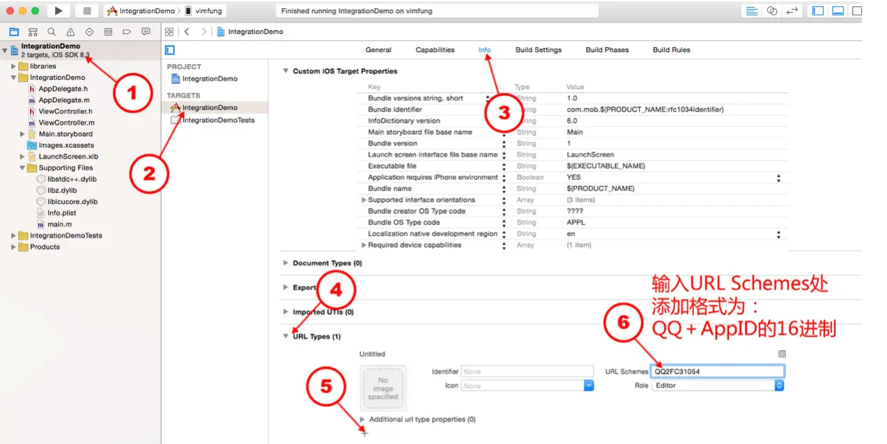This screenshot has height=444, width=887.
Task: Expand the libraries folder
Action: click(x=13, y=66)
